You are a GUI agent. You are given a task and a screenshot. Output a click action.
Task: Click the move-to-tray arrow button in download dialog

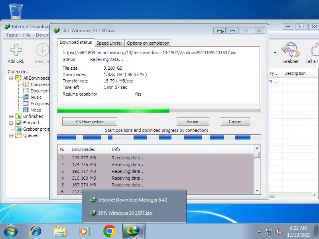coord(220,31)
